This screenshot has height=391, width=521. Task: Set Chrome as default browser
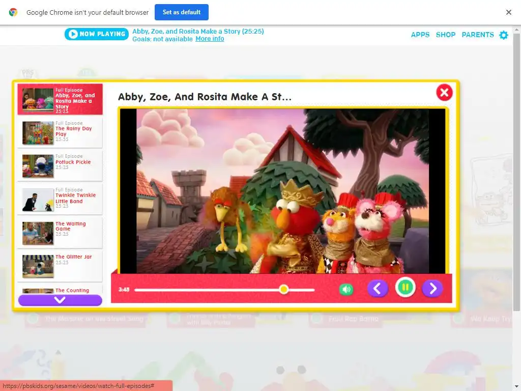click(182, 12)
